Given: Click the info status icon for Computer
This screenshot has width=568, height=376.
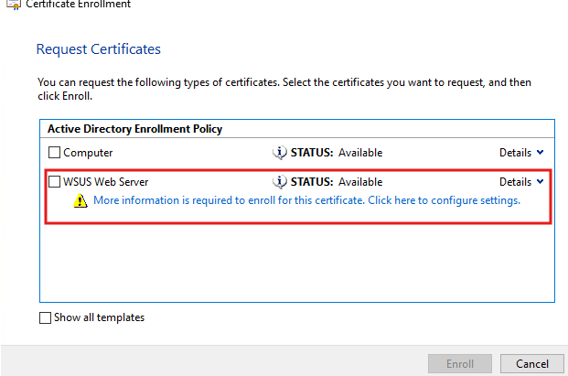Looking at the screenshot, I should 281,153.
